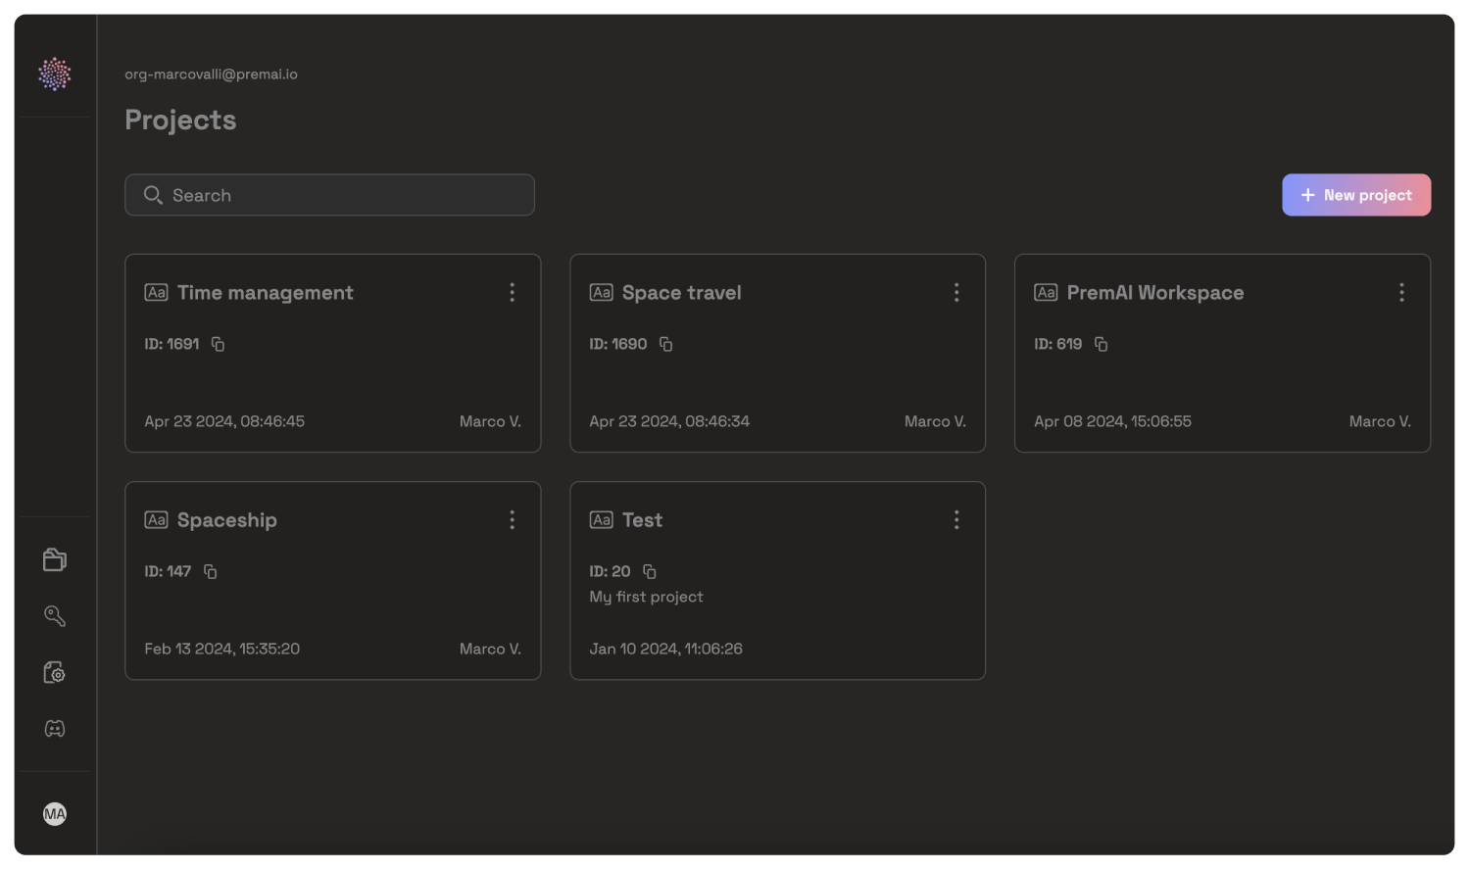Show more options for Spaceship project
Viewport: 1470px width, 870px height.
tap(512, 520)
